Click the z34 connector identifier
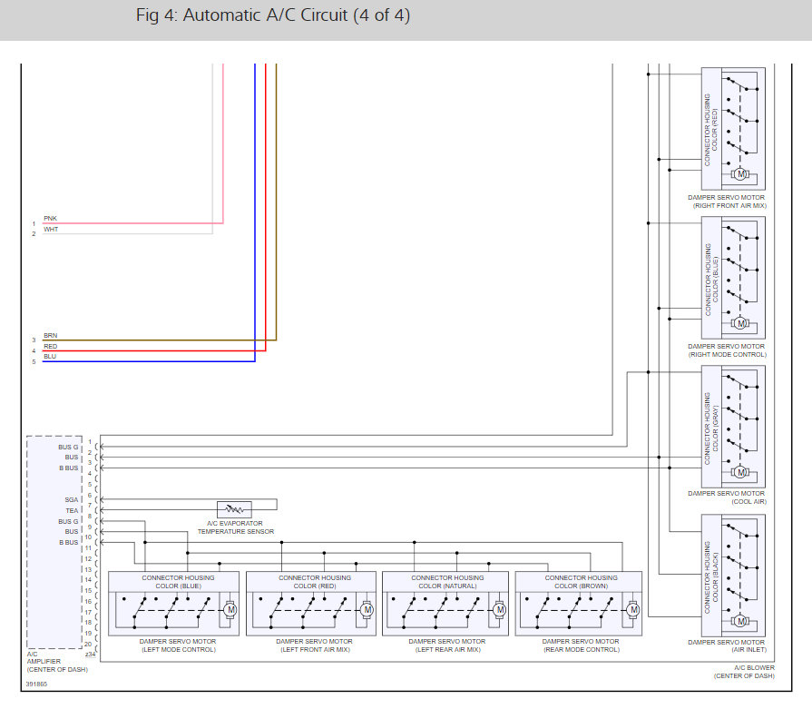Image resolution: width=812 pixels, height=709 pixels. tap(90, 654)
